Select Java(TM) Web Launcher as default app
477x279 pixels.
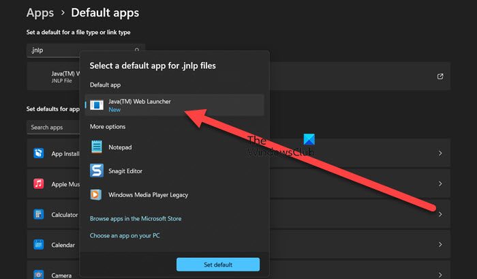tap(174, 105)
